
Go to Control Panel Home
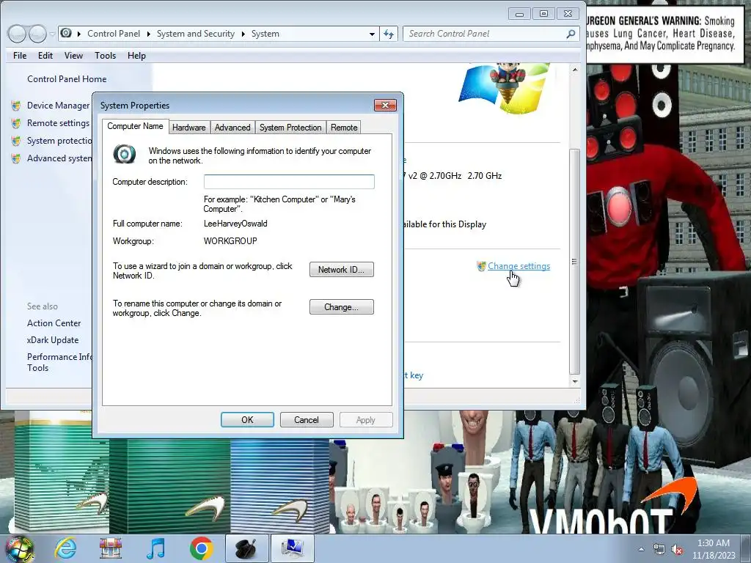(67, 79)
